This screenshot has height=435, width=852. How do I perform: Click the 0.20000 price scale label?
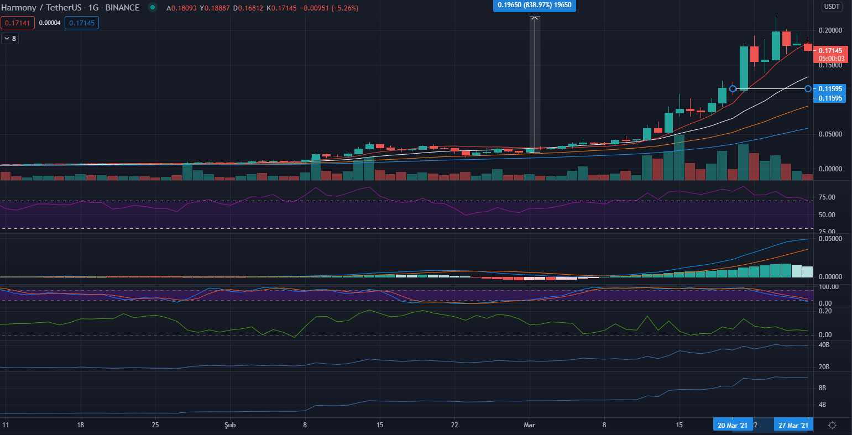click(x=830, y=30)
